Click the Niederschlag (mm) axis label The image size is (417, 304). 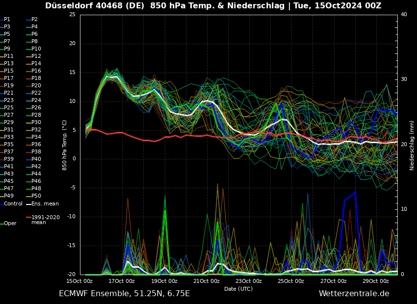(412, 145)
